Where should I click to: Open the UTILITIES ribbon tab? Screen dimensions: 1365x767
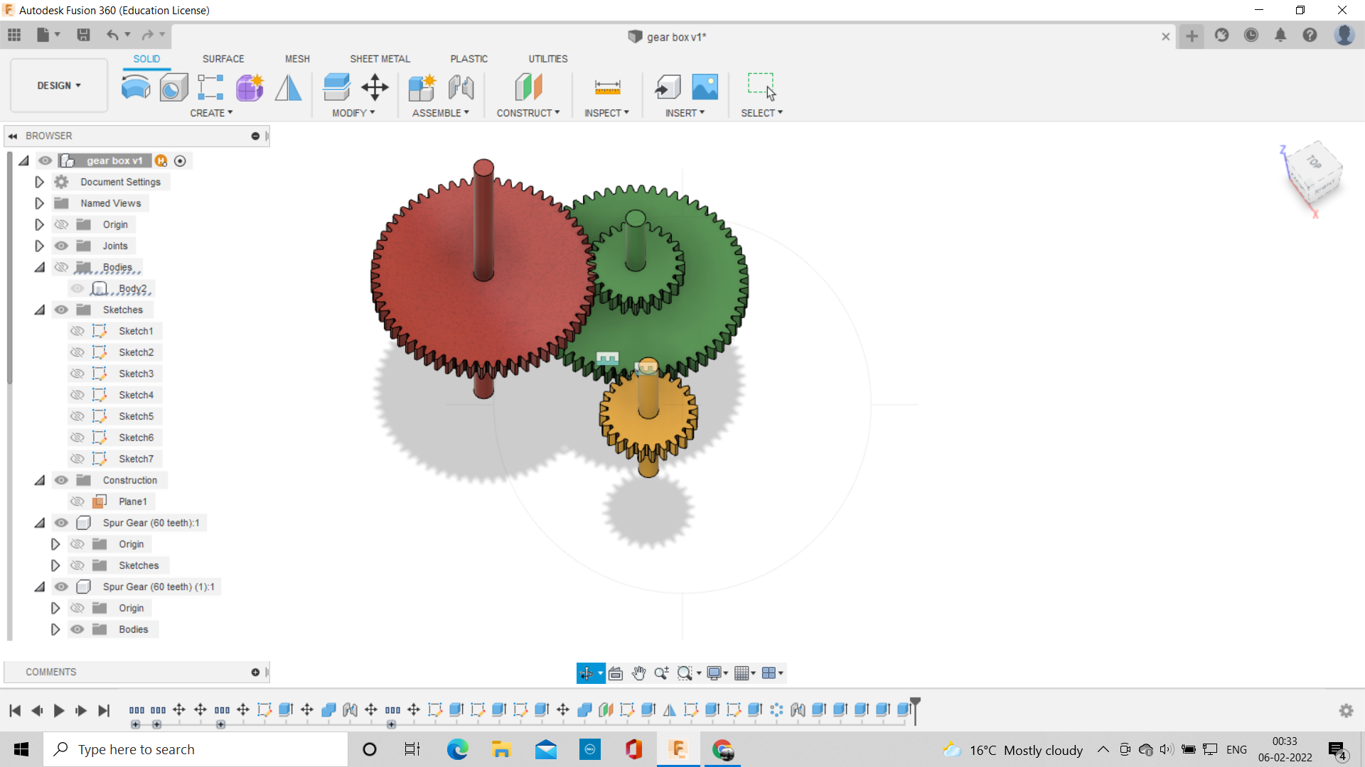[547, 59]
